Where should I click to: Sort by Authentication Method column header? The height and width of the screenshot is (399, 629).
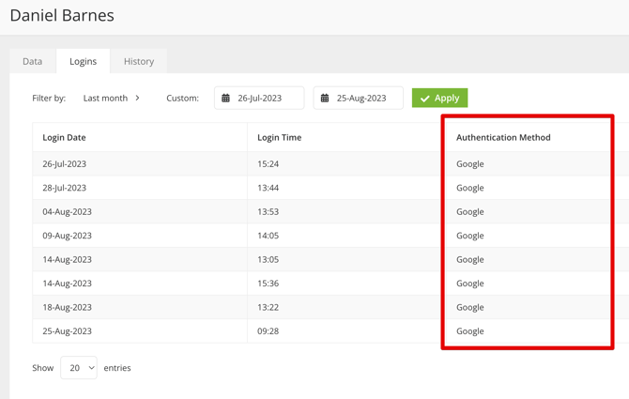coord(503,137)
